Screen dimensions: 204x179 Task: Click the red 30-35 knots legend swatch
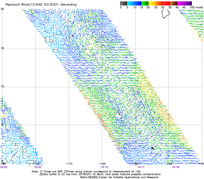pos(167,3)
